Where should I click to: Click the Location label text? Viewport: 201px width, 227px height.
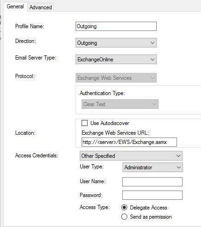[x=25, y=133]
